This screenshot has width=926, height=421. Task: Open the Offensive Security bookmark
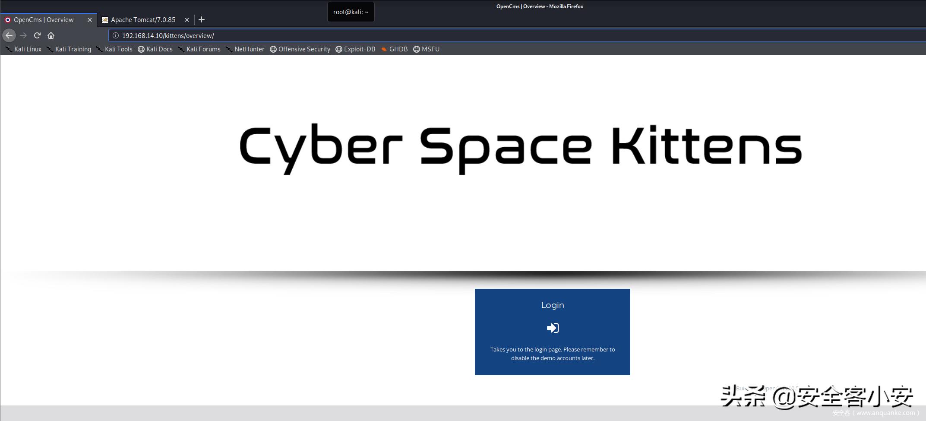pos(300,49)
